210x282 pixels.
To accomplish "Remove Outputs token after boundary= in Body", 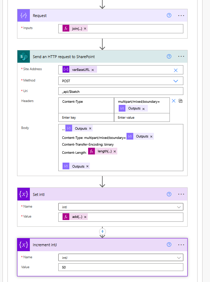I will click(x=151, y=136).
